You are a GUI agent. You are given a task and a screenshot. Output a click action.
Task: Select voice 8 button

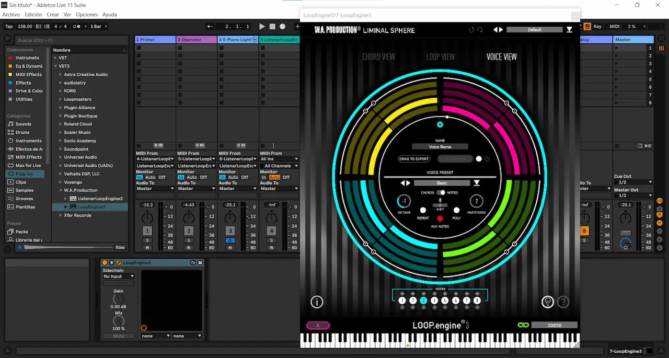pos(477,301)
